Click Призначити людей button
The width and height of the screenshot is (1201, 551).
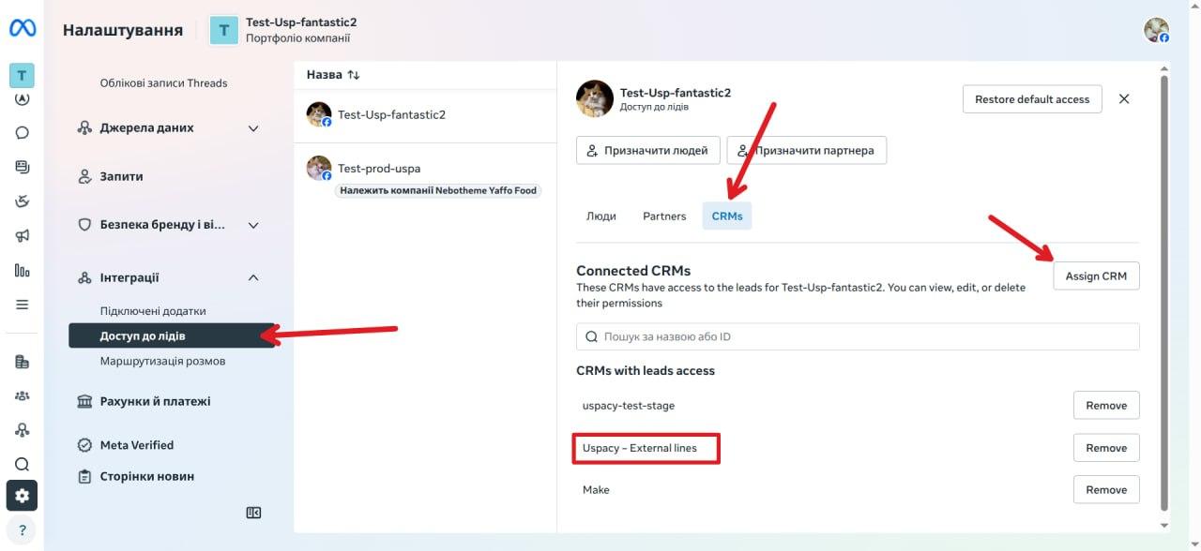pyautogui.click(x=648, y=150)
